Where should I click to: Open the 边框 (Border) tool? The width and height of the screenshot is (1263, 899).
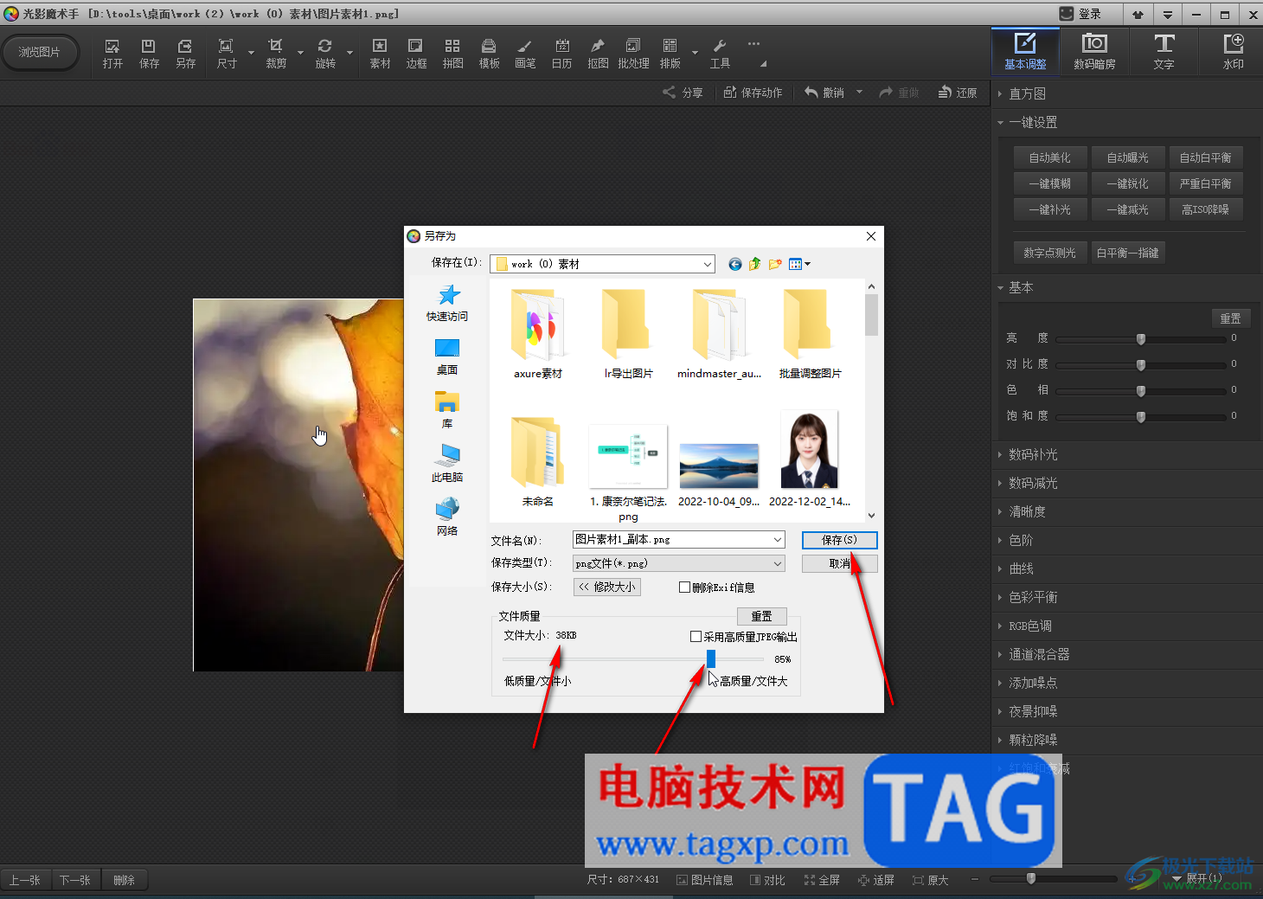click(x=416, y=54)
